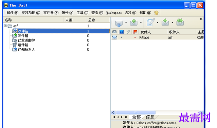217x128 pixels.
Task: Select the 废件箱 trash folder
Action: 23,45
